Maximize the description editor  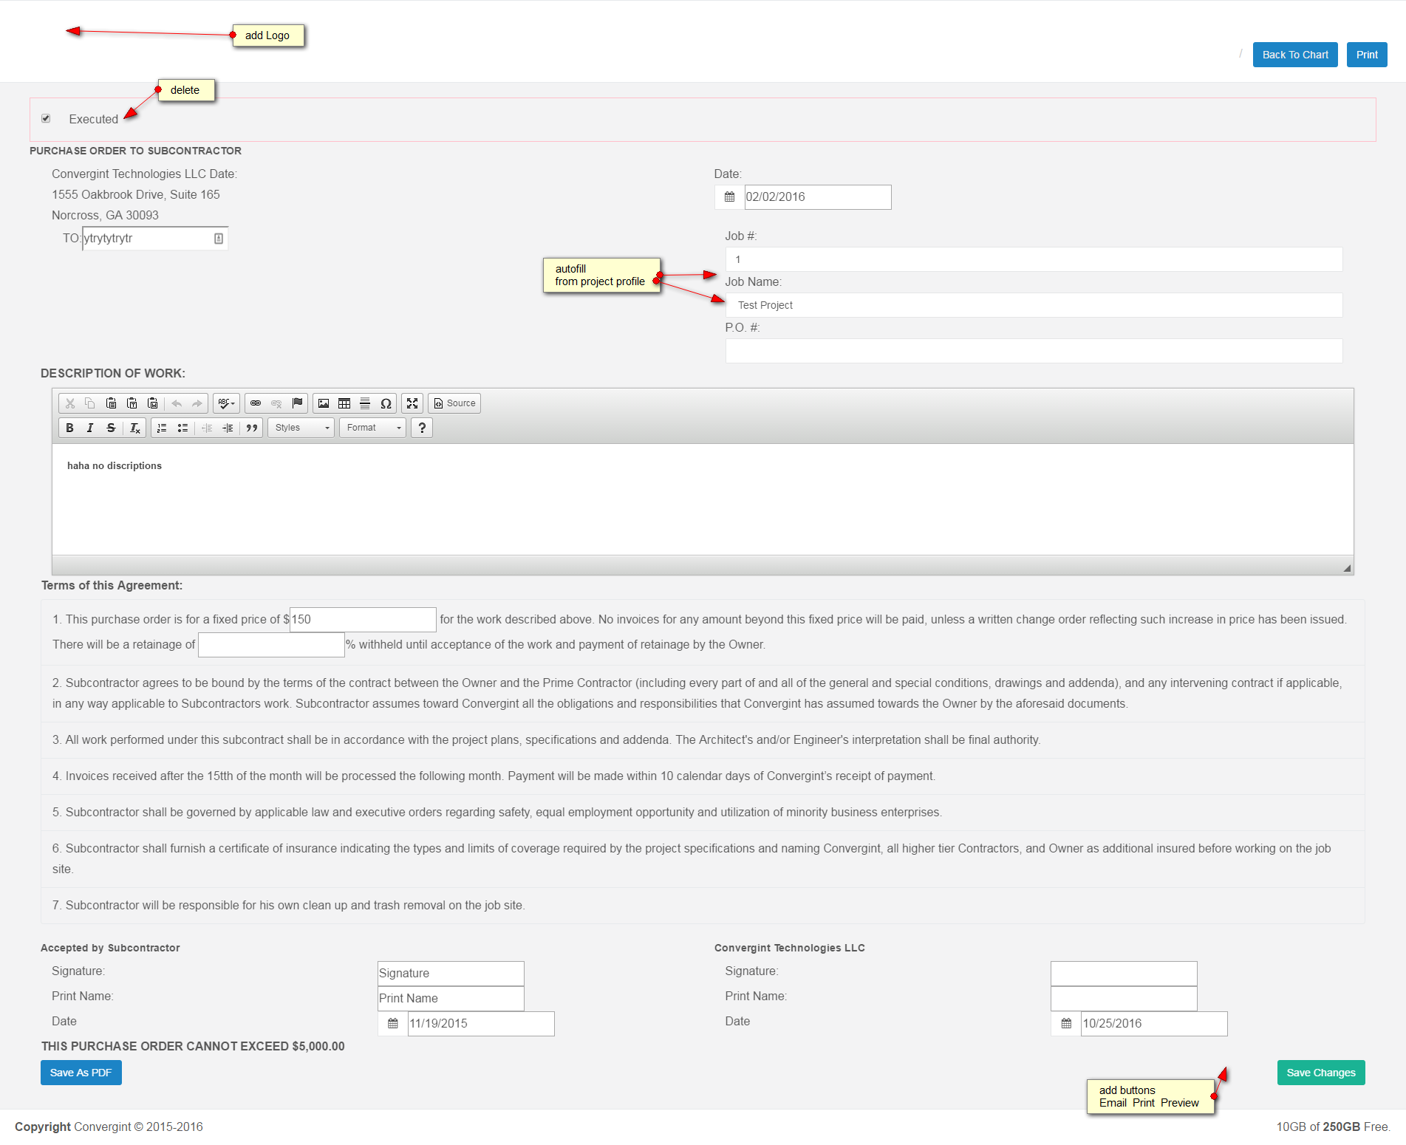pyautogui.click(x=412, y=403)
